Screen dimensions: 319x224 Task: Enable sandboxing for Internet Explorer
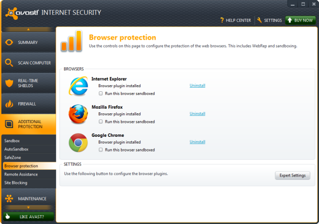101,93
